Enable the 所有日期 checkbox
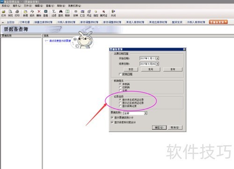234x169 pixels. [x=120, y=74]
